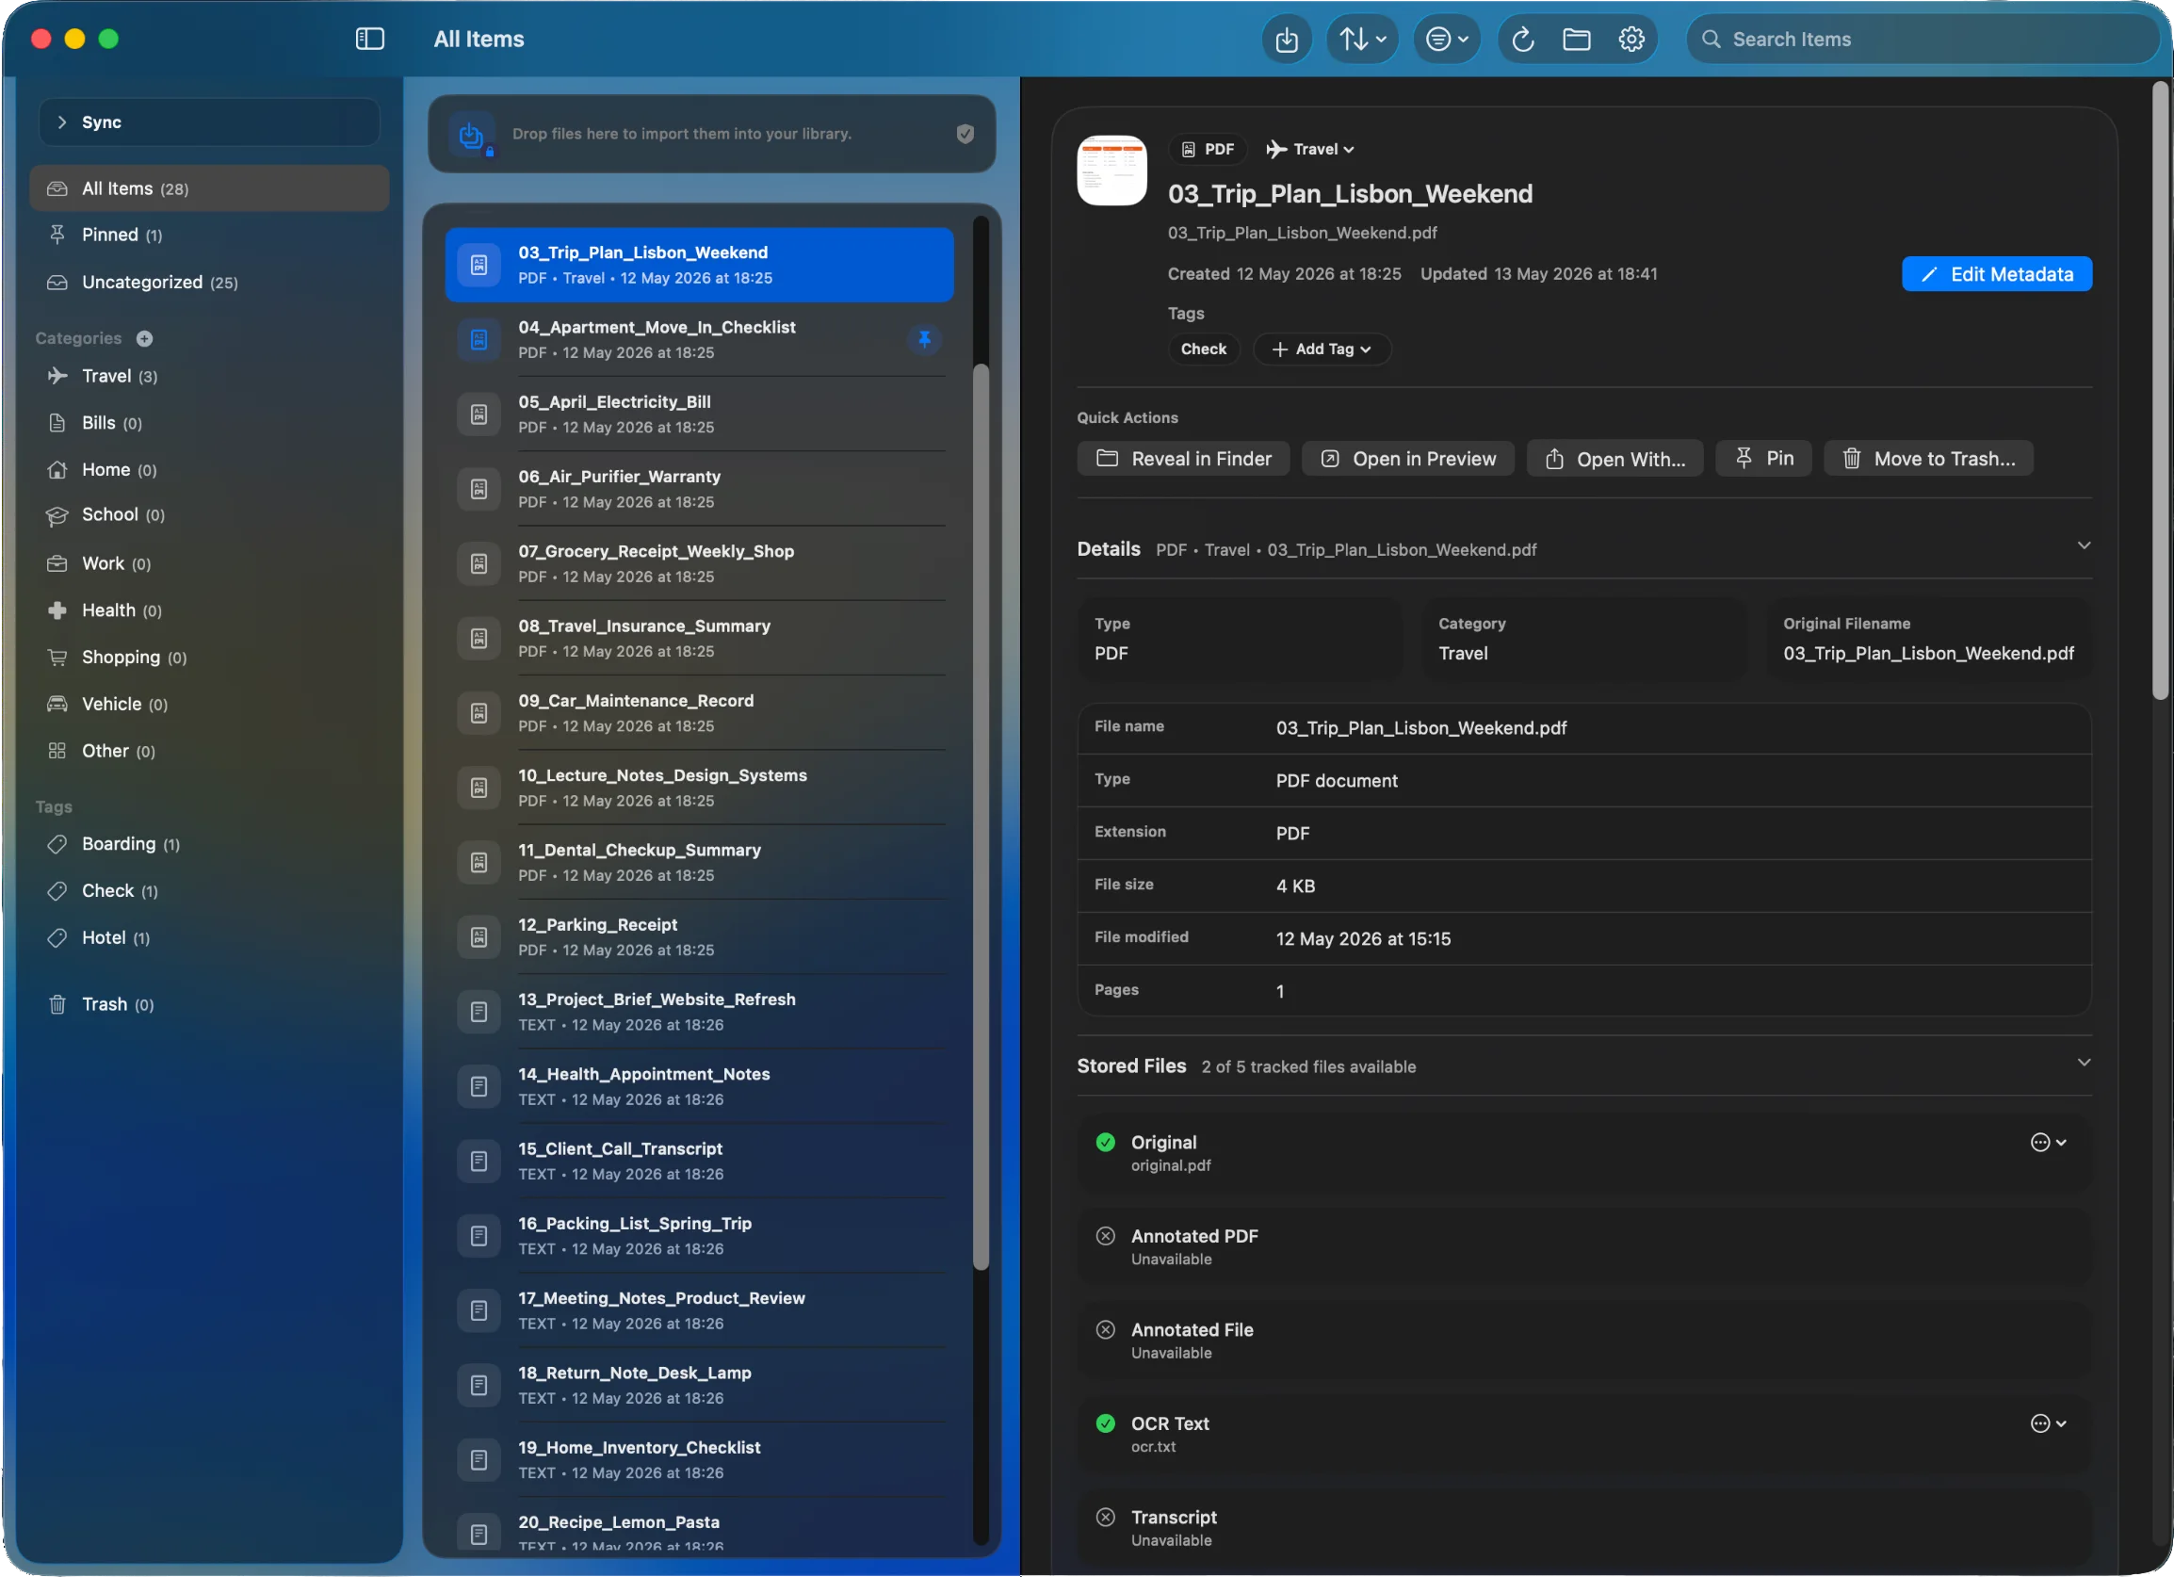Open the Other category
The image size is (2174, 1577).
coord(209,752)
